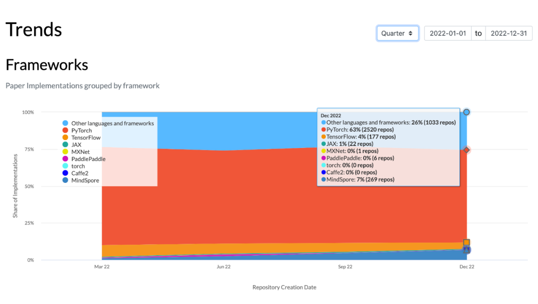Click the start date field 2022-01-01

pyautogui.click(x=447, y=33)
